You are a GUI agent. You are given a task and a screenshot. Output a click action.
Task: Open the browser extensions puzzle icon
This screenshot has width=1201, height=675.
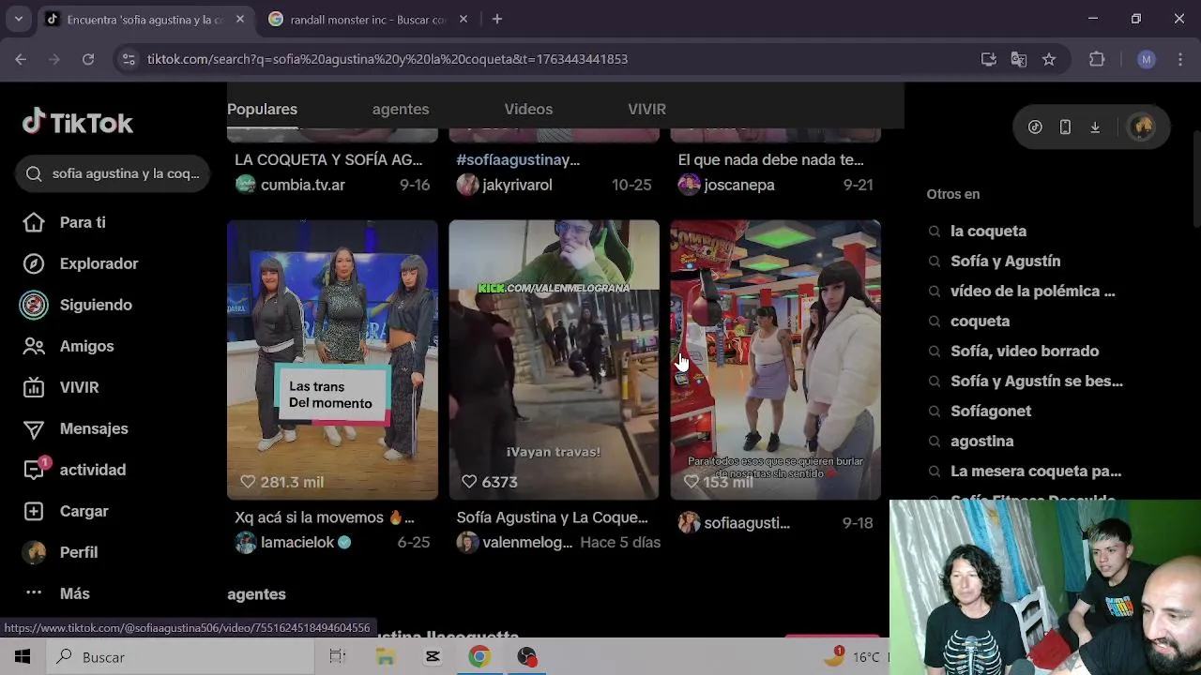(x=1097, y=59)
